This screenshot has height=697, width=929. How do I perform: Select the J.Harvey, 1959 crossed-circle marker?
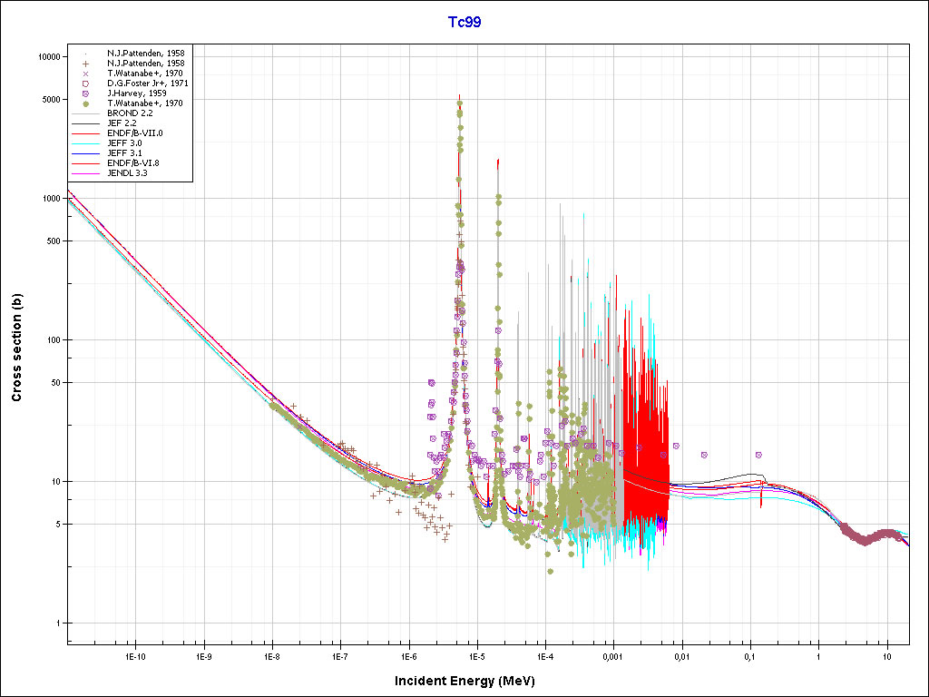[x=85, y=93]
